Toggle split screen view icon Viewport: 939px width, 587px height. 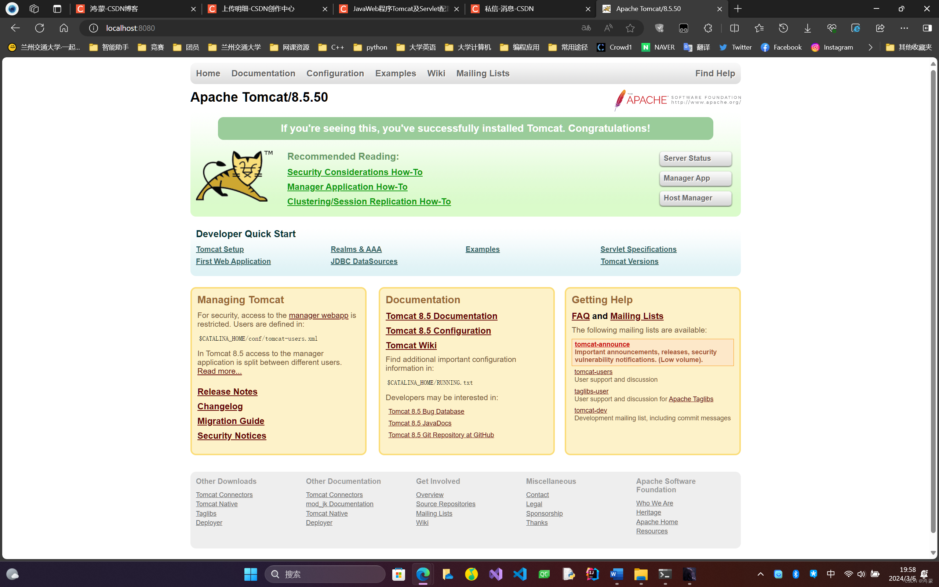click(x=734, y=28)
